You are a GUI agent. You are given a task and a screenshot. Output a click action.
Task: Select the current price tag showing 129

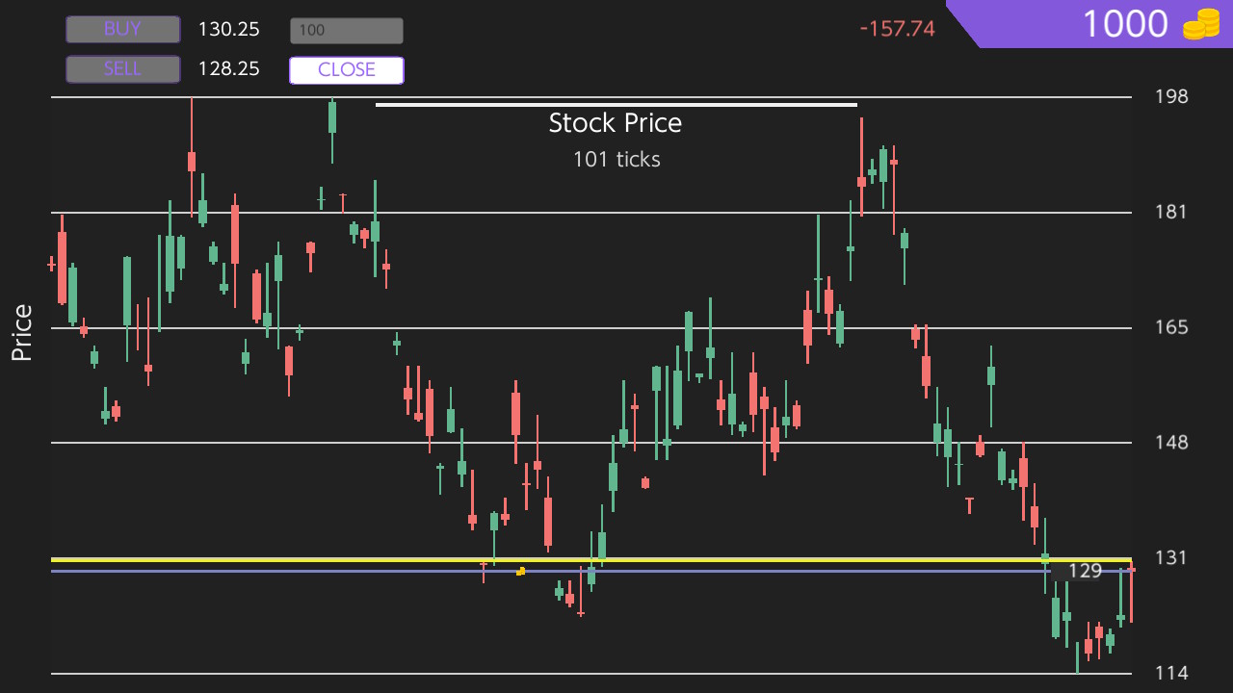point(1083,571)
